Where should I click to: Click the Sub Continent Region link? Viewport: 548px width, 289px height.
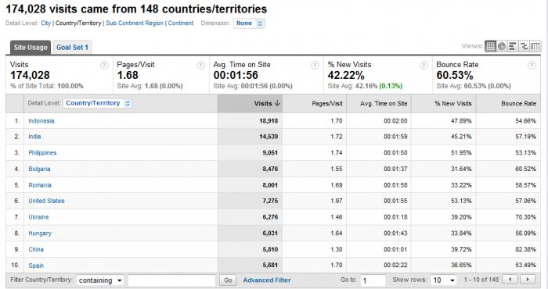coord(135,23)
